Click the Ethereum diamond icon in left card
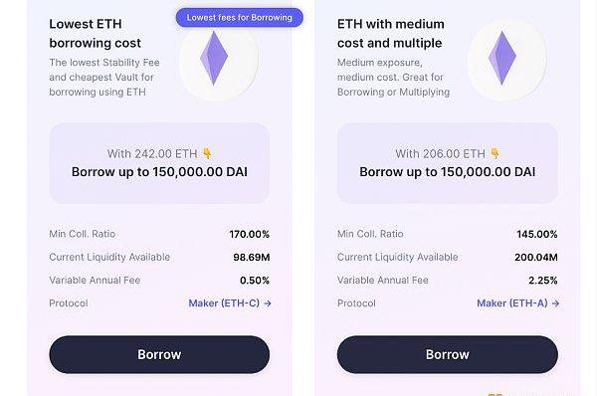597x396 pixels. click(x=214, y=59)
